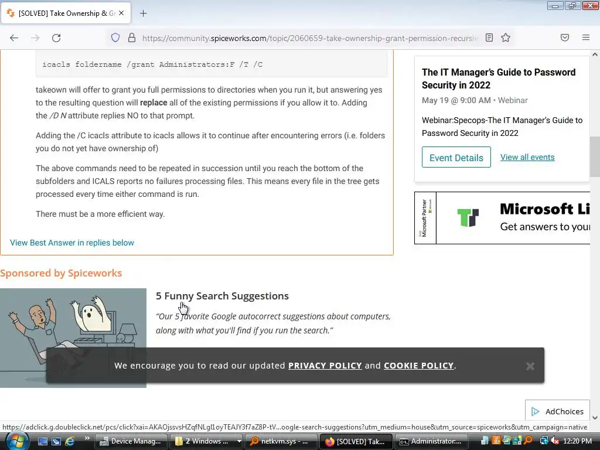Click the muted volume tray icon
The width and height of the screenshot is (600, 450).
[x=555, y=441]
